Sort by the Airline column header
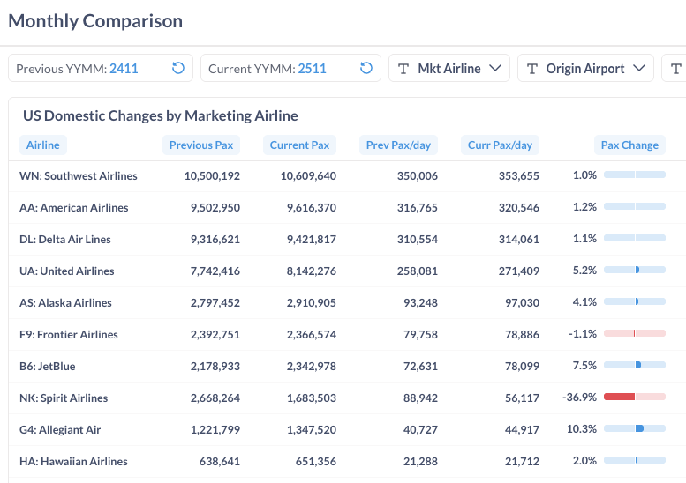The image size is (686, 483). [x=43, y=145]
